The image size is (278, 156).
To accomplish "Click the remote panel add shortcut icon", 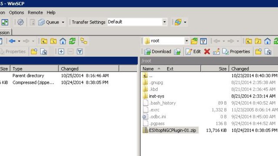I will click(x=268, y=52).
